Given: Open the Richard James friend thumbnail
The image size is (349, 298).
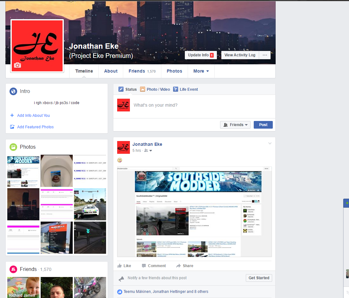Looking at the screenshot, I should [x=23, y=287].
